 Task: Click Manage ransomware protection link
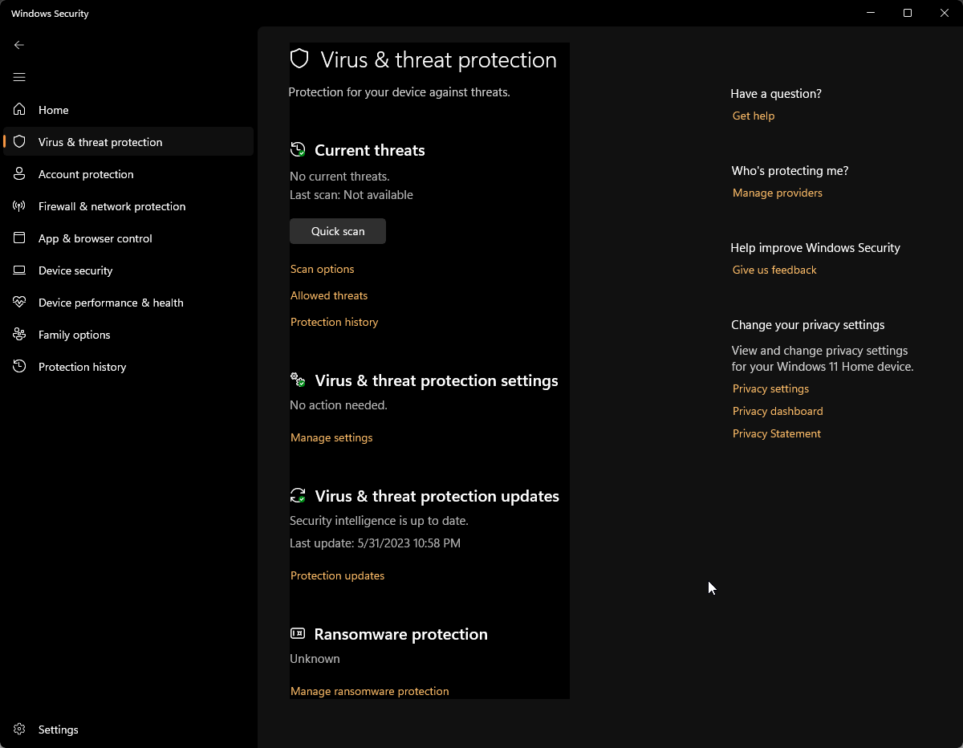click(x=370, y=691)
